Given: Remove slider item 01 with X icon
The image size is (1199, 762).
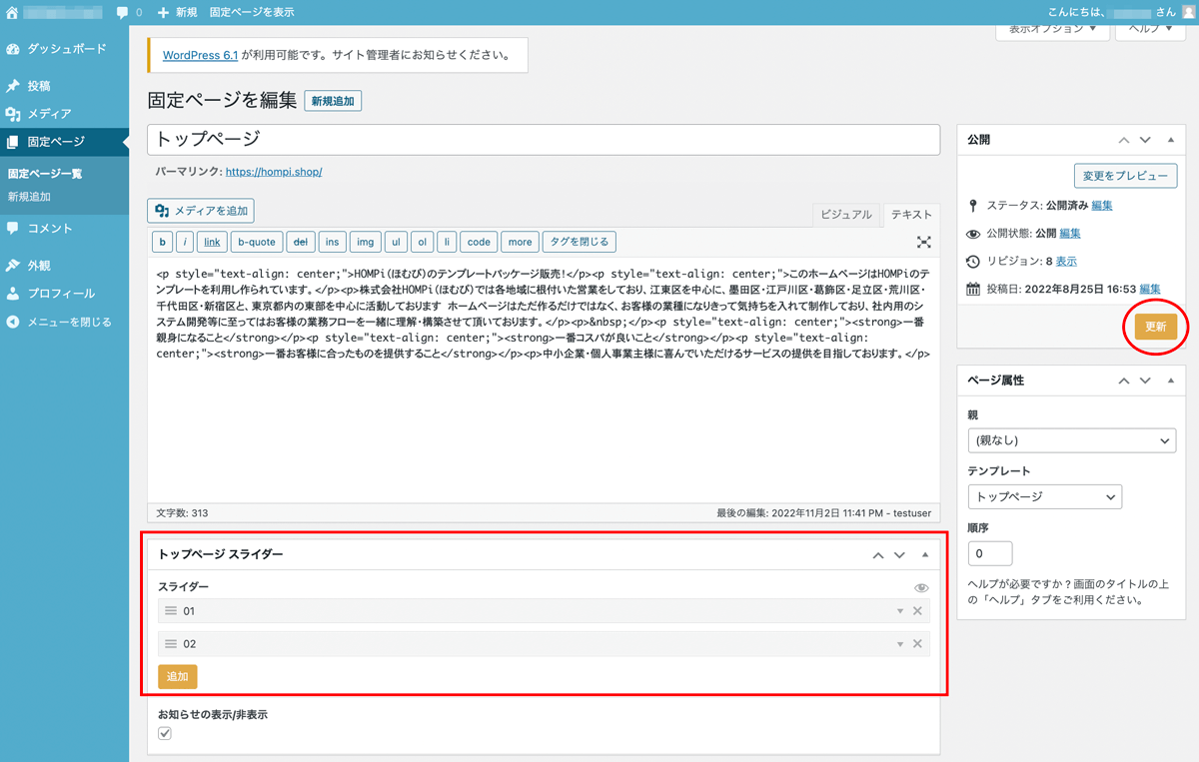Looking at the screenshot, I should click(917, 611).
